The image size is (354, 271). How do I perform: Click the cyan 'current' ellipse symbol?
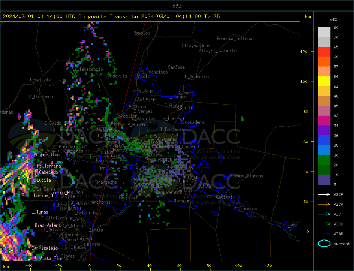click(324, 243)
